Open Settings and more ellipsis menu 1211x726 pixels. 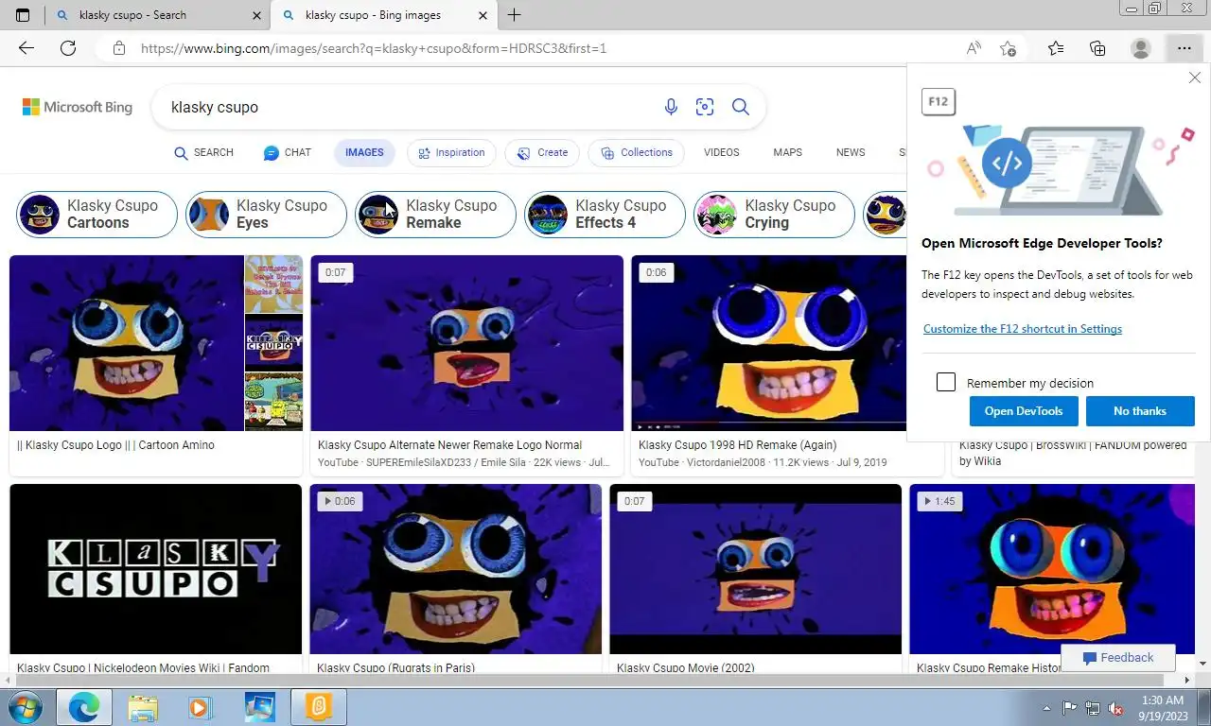tap(1184, 48)
